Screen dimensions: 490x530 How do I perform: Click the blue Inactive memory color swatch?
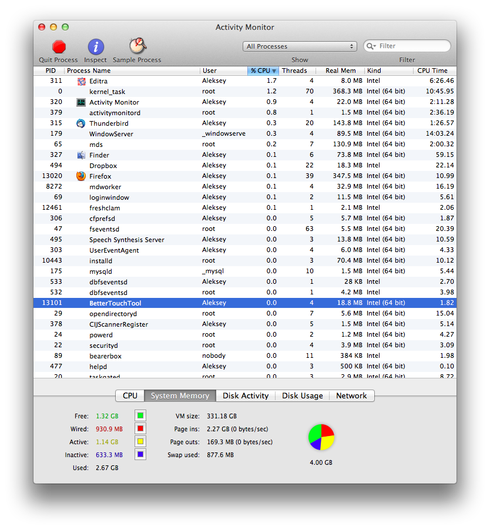[x=140, y=455]
